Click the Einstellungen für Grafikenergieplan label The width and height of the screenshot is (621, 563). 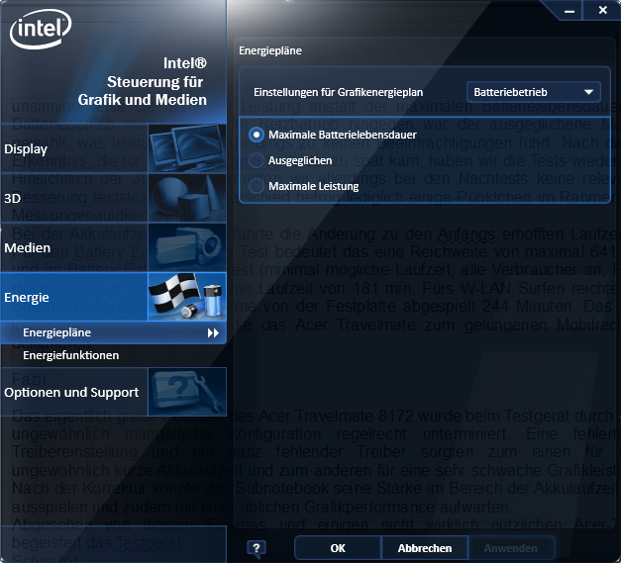[x=338, y=92]
